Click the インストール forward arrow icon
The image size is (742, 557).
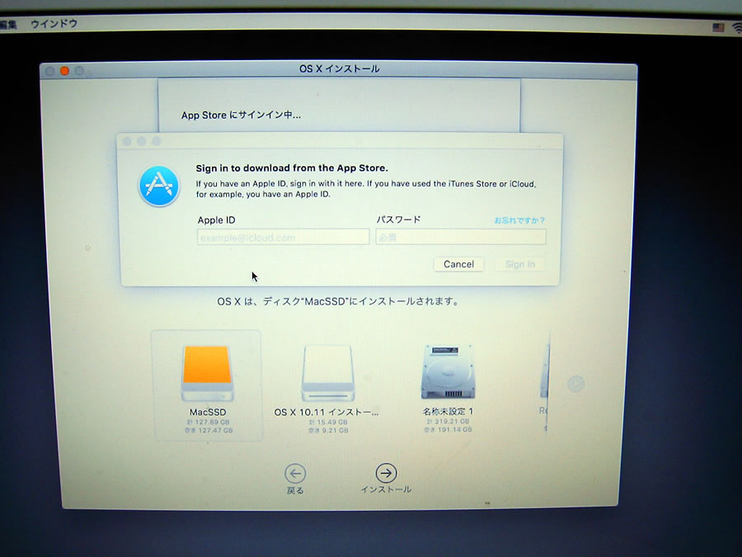386,473
